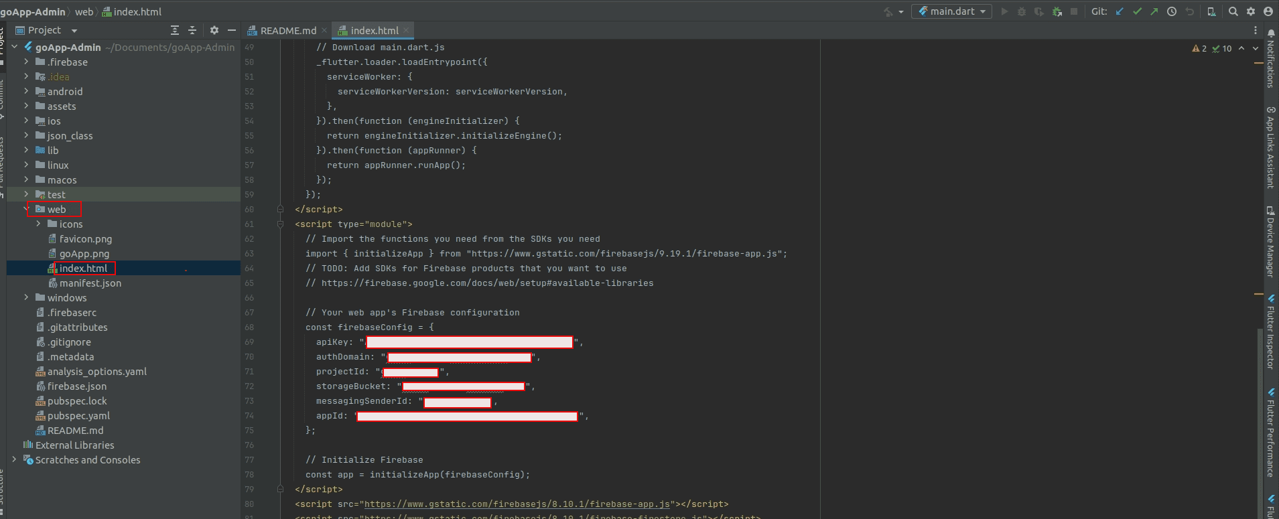Viewport: 1279px width, 519px height.
Task: Click the Git update project arrow icon
Action: [1120, 11]
